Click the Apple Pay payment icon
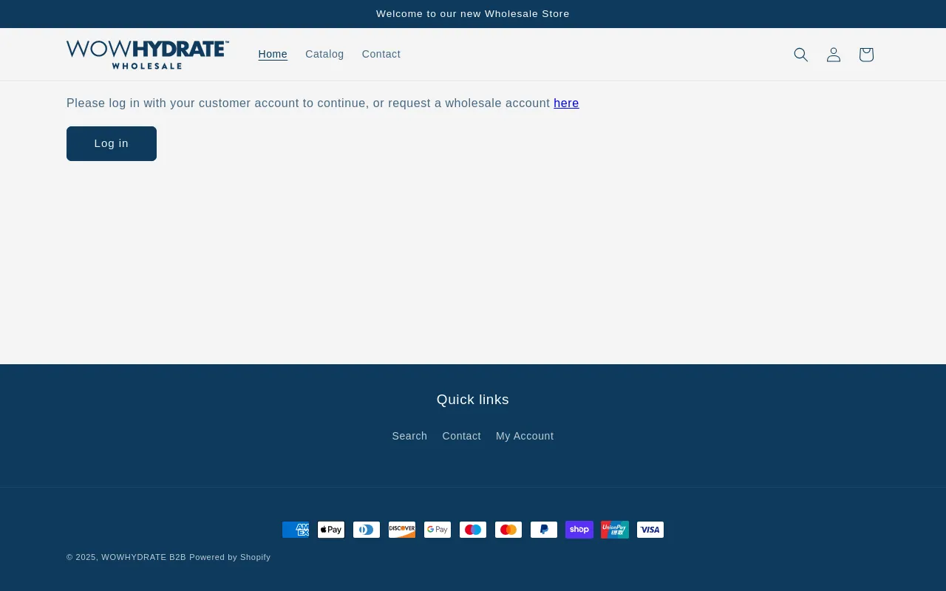This screenshot has height=591, width=946. click(x=331, y=530)
